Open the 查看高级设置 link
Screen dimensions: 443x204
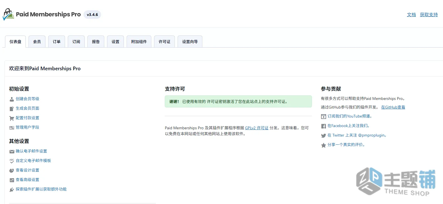click(27, 180)
